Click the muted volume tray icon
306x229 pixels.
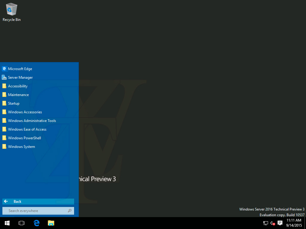click(x=273, y=223)
